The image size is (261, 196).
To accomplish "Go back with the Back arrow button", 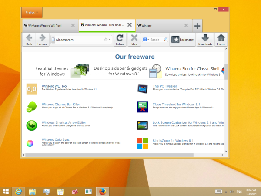I will [29, 40].
